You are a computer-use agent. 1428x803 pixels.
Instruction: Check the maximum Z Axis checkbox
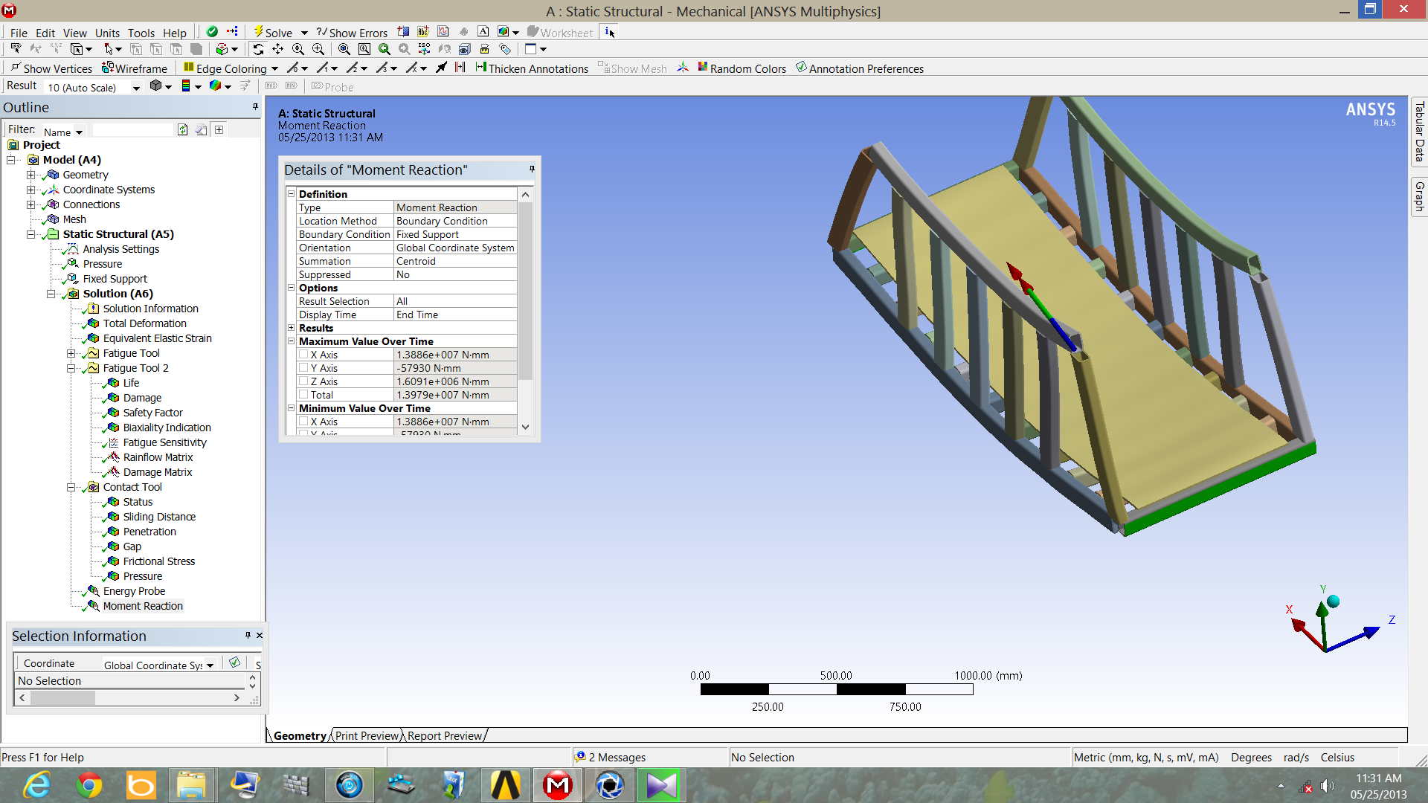(303, 381)
